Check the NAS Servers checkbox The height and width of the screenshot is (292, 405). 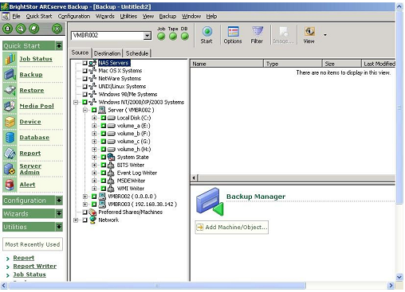coord(85,63)
